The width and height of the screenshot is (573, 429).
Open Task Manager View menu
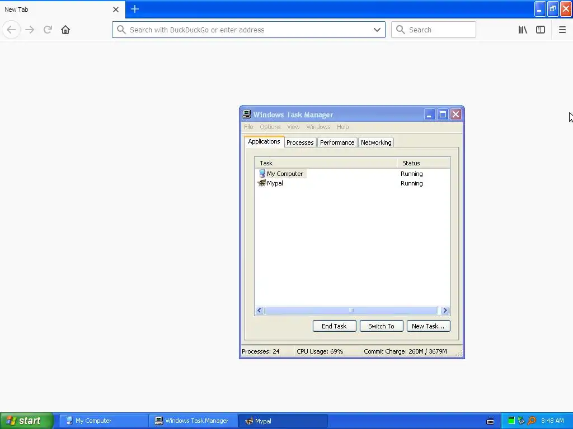point(293,127)
